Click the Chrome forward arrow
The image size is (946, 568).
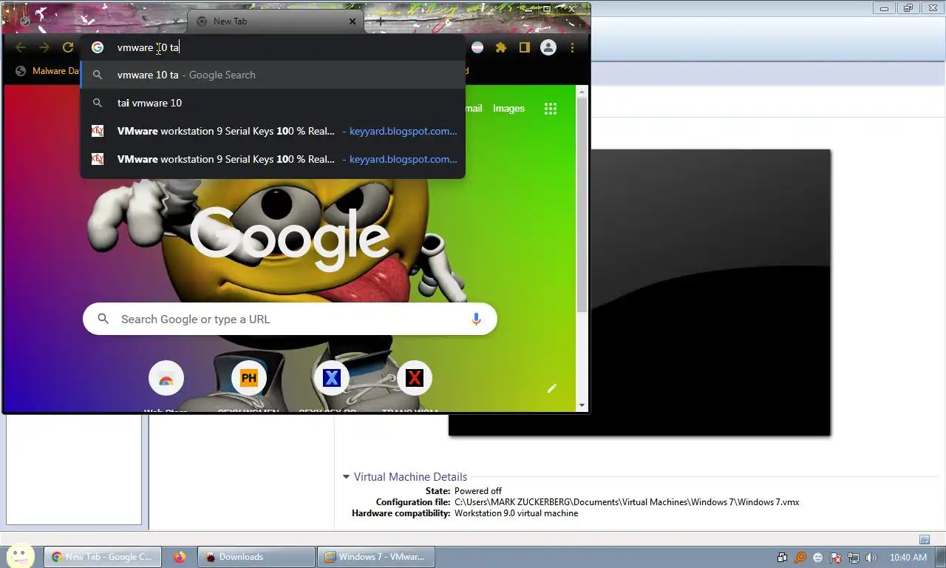click(44, 47)
